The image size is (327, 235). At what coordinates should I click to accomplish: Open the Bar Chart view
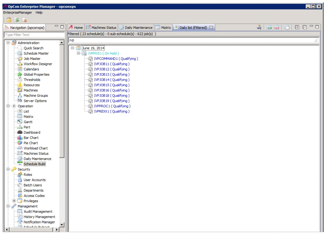click(x=31, y=138)
